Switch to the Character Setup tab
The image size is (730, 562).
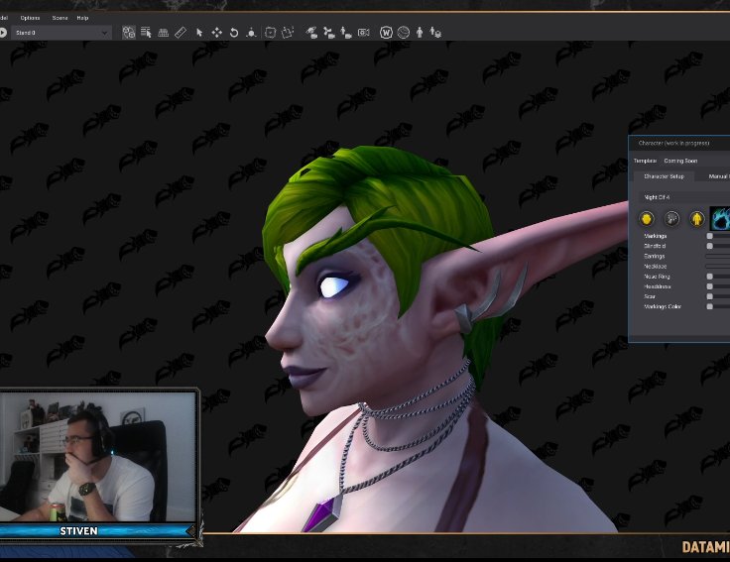click(x=664, y=176)
